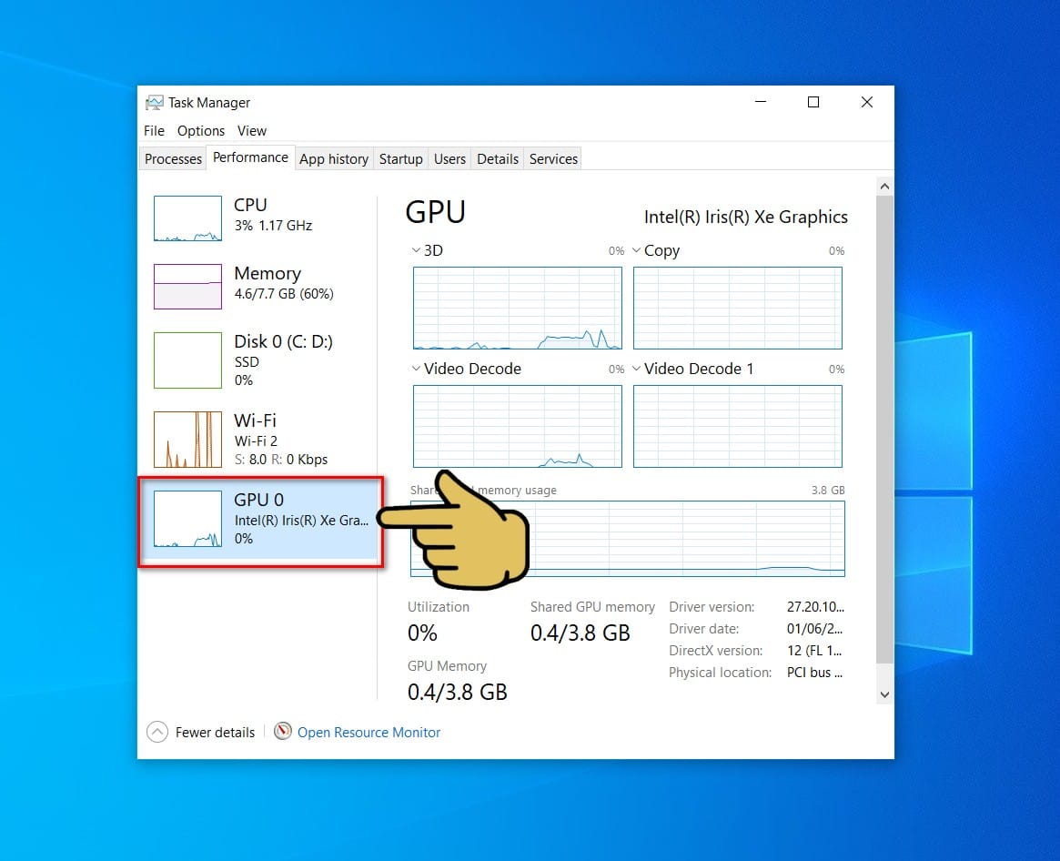Viewport: 1060px width, 861px height.
Task: Click the Driver date value 01/06/2...
Action: (814, 629)
